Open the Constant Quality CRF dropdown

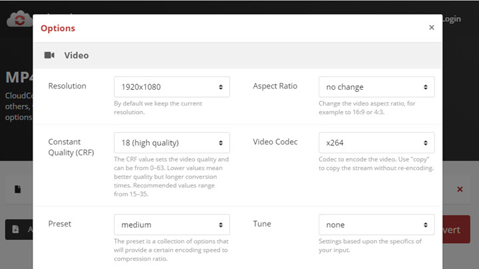pyautogui.click(x=172, y=143)
